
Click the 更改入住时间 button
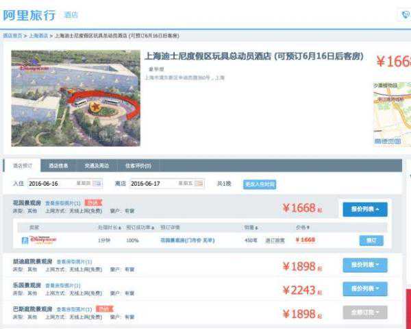tap(260, 184)
